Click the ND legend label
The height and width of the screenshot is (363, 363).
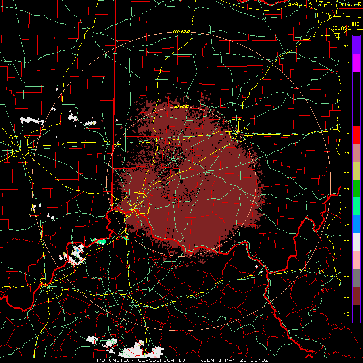[346, 314]
